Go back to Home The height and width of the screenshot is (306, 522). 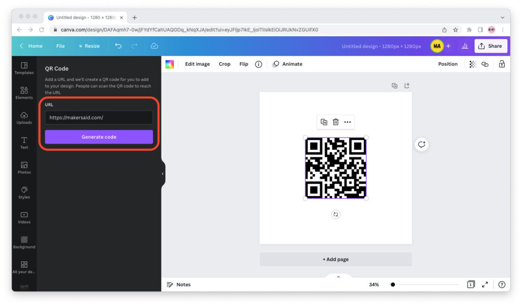pyautogui.click(x=31, y=46)
